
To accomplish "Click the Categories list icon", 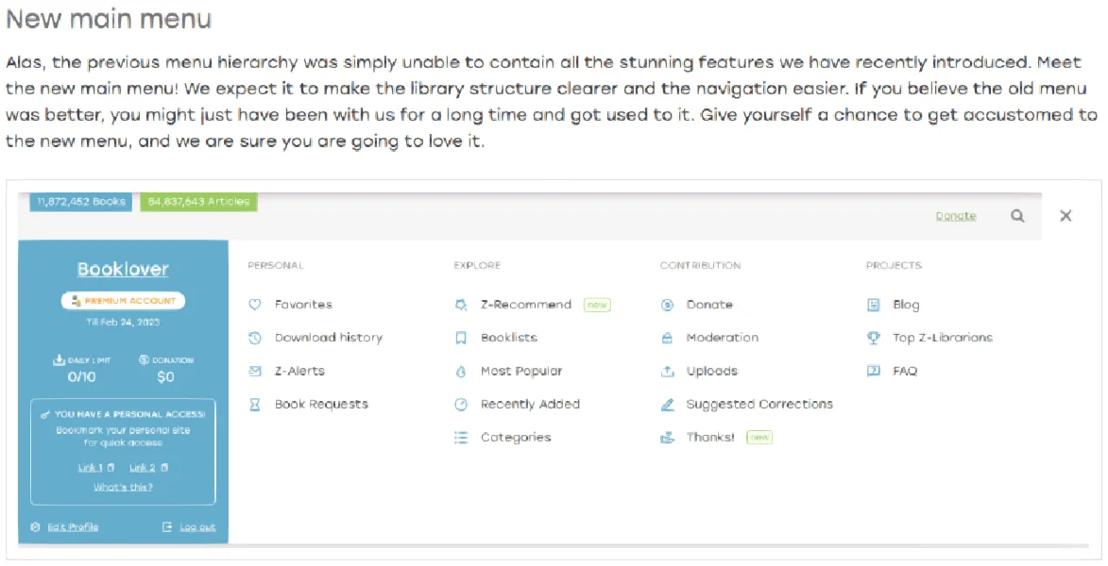I will click(x=461, y=438).
